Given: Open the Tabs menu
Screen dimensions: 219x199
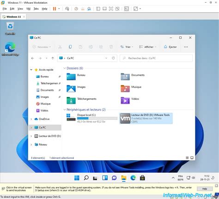Looking at the screenshot, I should click(x=36, y=9).
